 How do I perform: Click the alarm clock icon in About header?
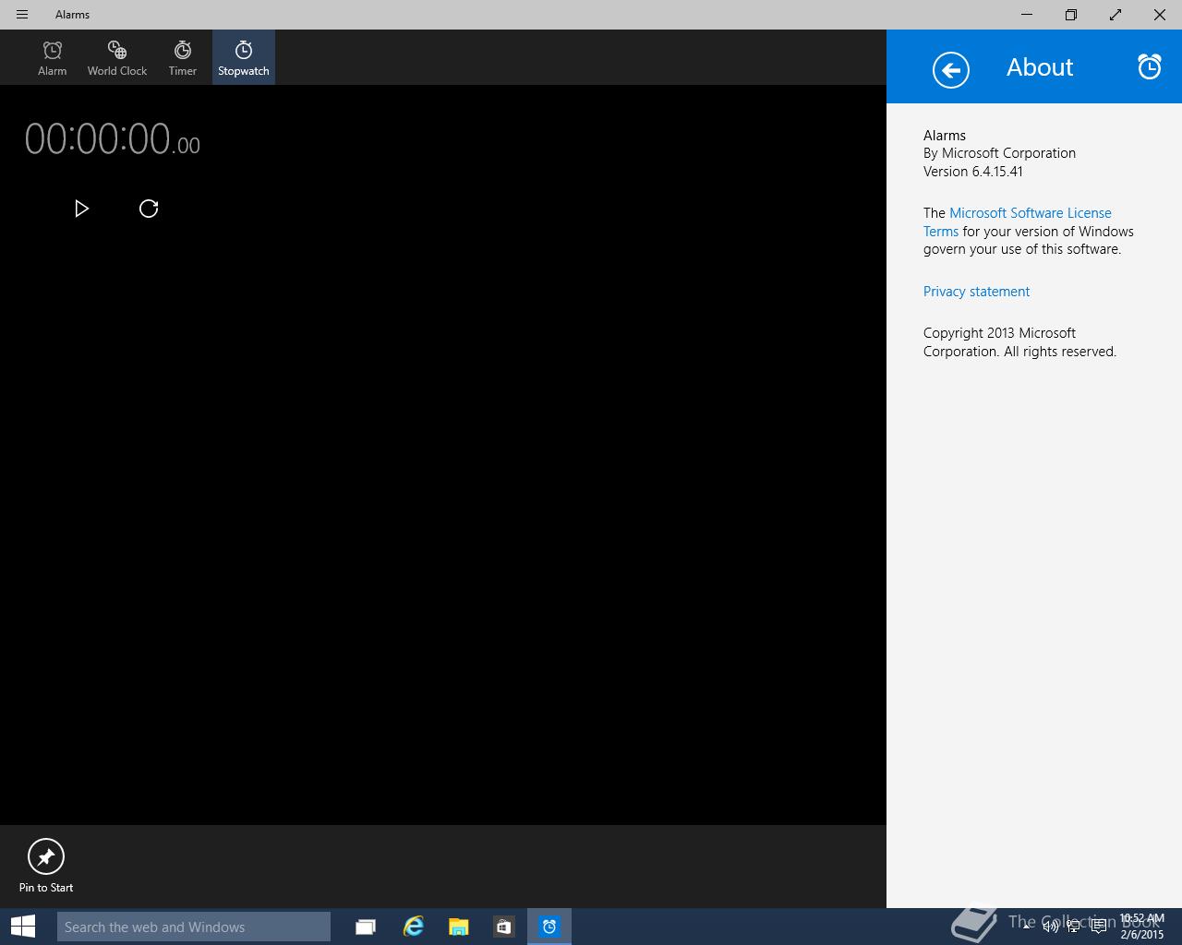point(1149,66)
